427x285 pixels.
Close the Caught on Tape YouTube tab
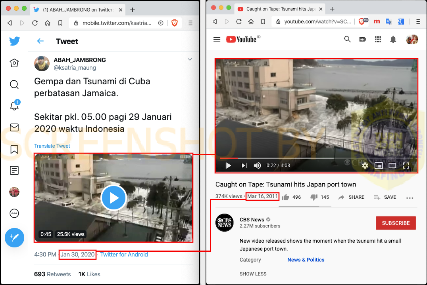[321, 9]
